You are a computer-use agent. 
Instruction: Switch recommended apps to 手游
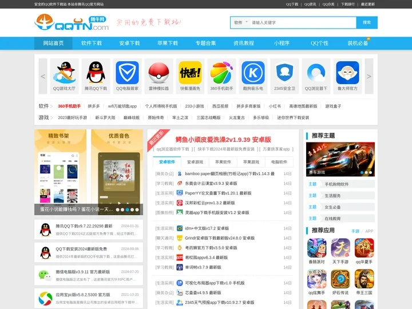point(355,231)
